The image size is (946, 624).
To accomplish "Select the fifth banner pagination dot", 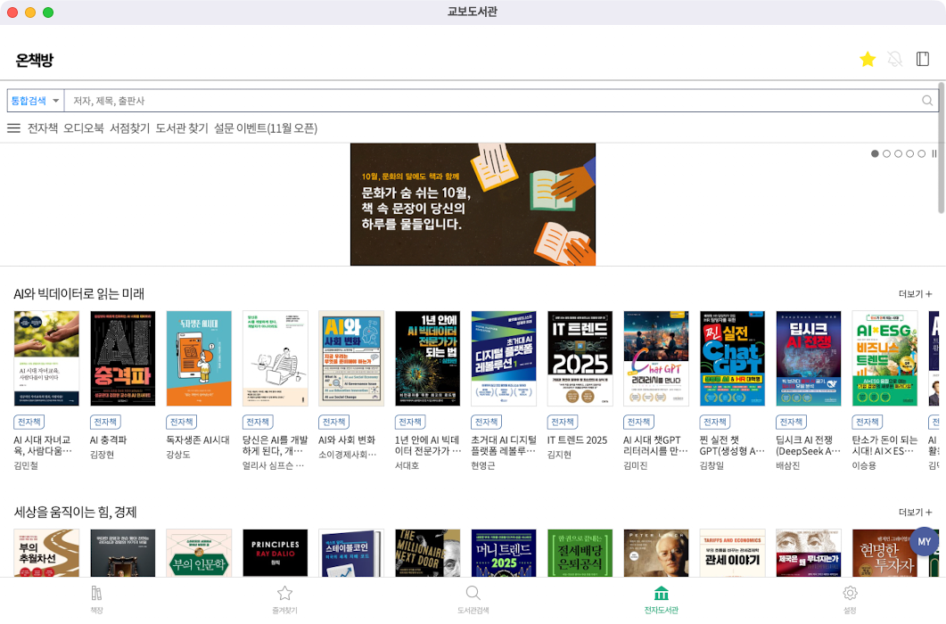I will click(921, 154).
